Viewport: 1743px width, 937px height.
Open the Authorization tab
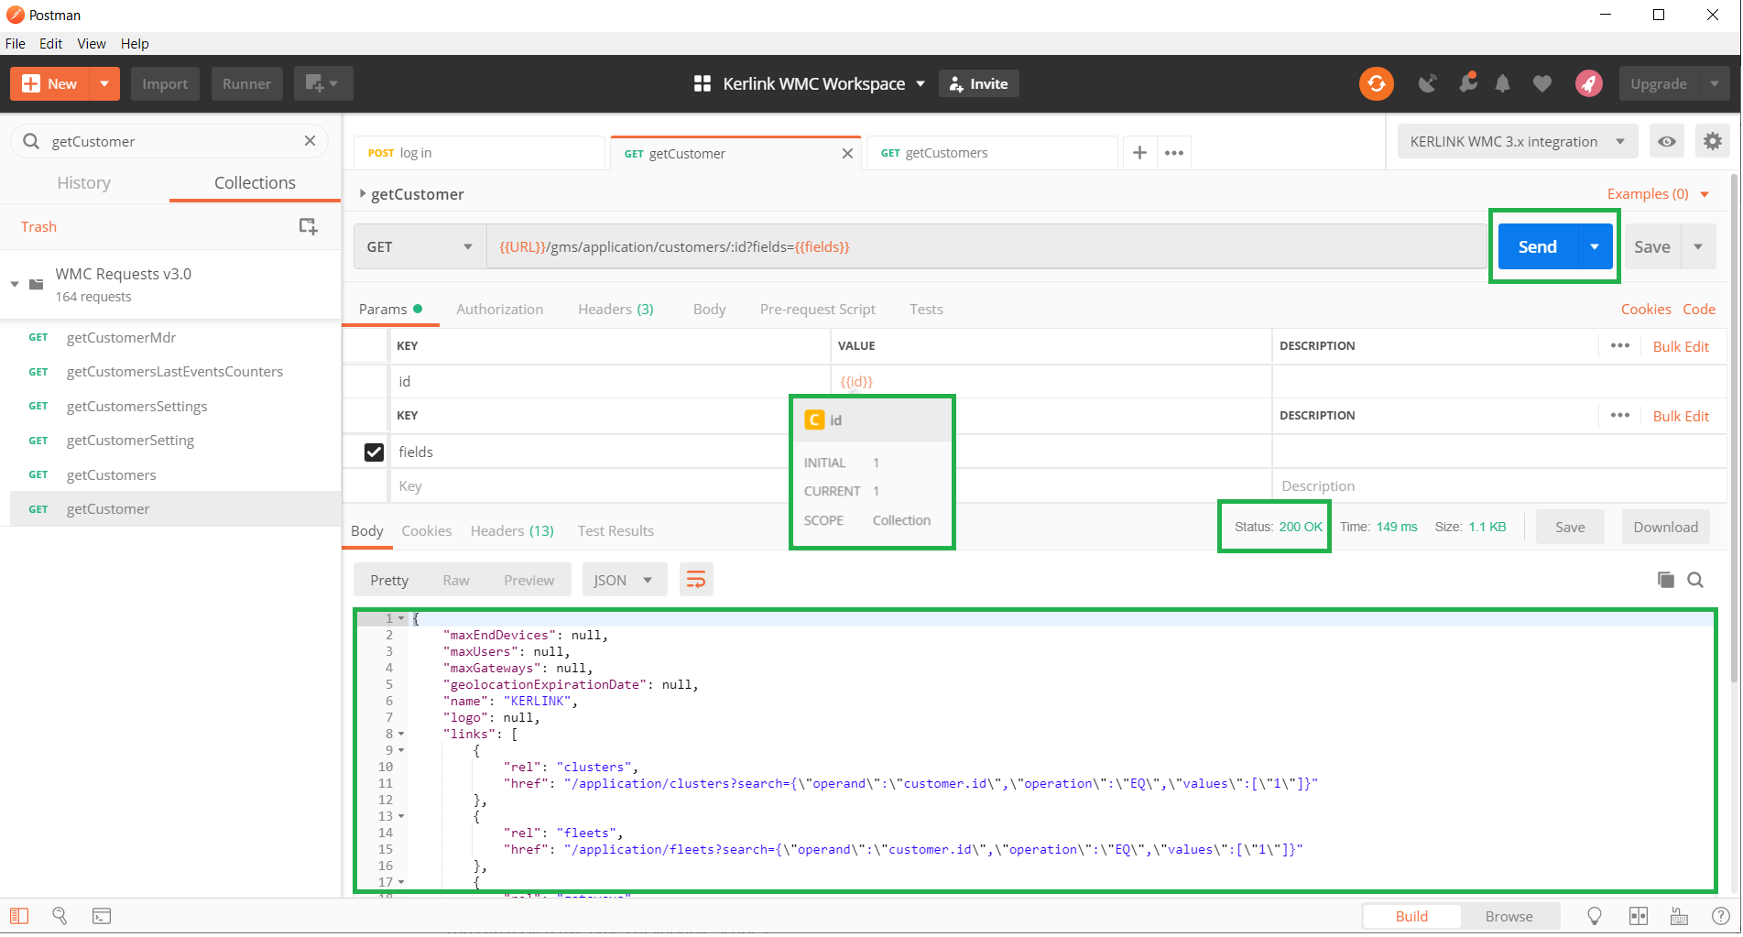tap(499, 310)
